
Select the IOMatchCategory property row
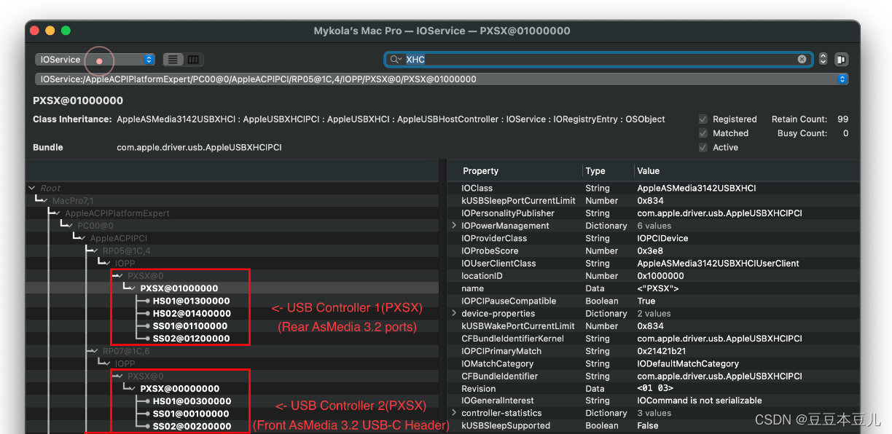[654, 363]
